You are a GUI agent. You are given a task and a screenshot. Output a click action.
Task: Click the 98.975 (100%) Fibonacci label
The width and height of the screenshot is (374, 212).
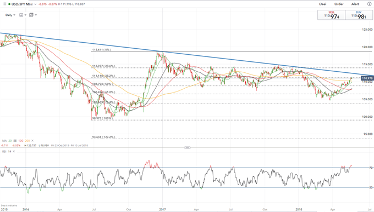[x=102, y=118]
